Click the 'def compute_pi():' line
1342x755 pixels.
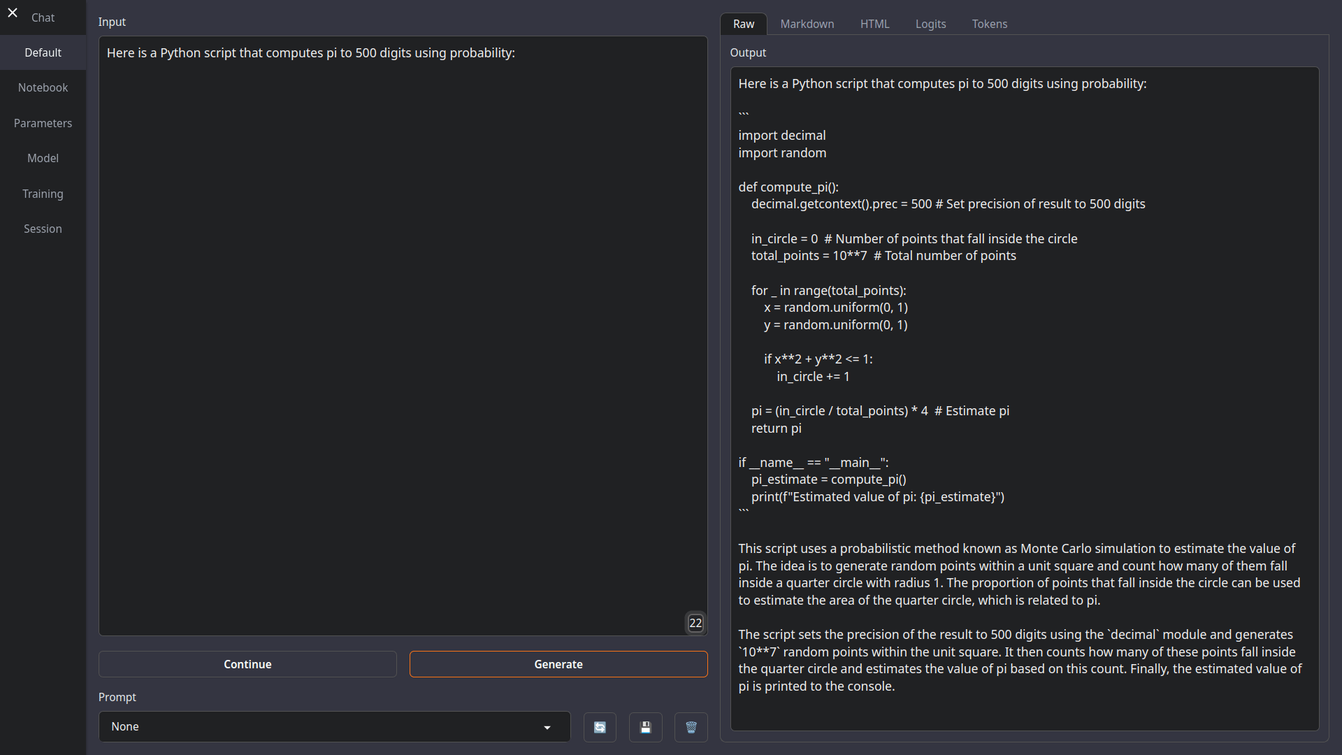click(788, 187)
